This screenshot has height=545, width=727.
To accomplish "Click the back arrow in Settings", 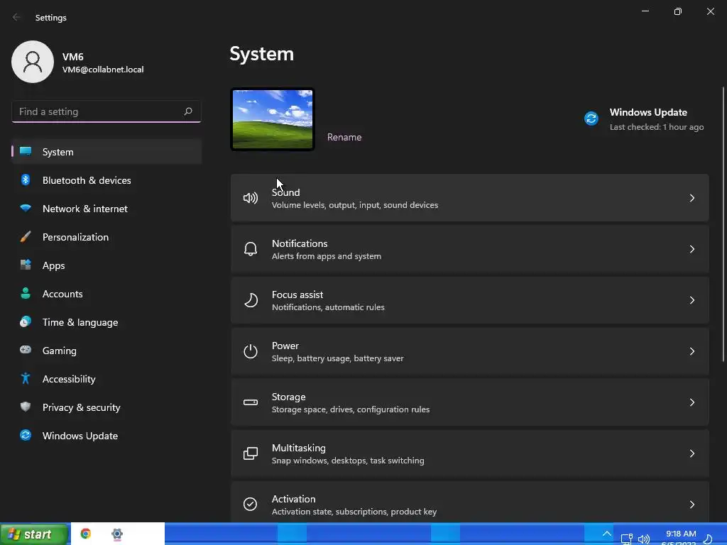I will (x=16, y=17).
